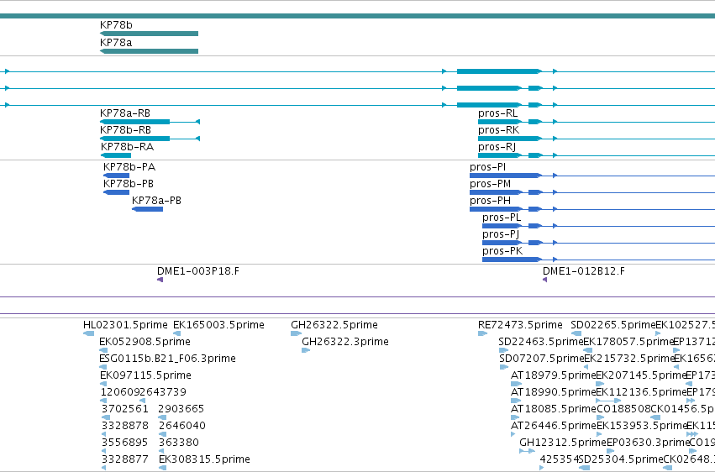Click the GH12312.5prime EST
715x472 pixels.
click(527, 452)
